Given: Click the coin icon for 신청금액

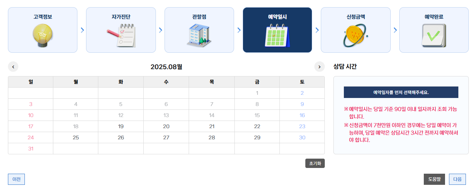Looking at the screenshot, I should pos(355,36).
